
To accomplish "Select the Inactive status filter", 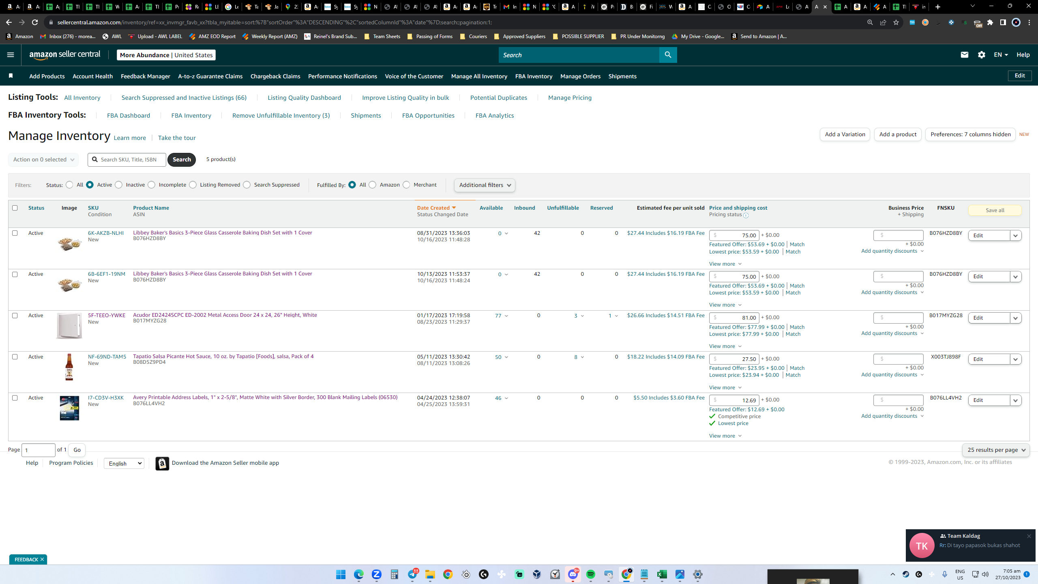I will (x=118, y=185).
